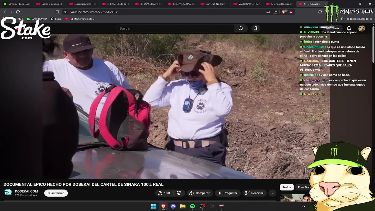Click the share page icon in address bar
This screenshot has width=375, height=211.
pos(275,12)
